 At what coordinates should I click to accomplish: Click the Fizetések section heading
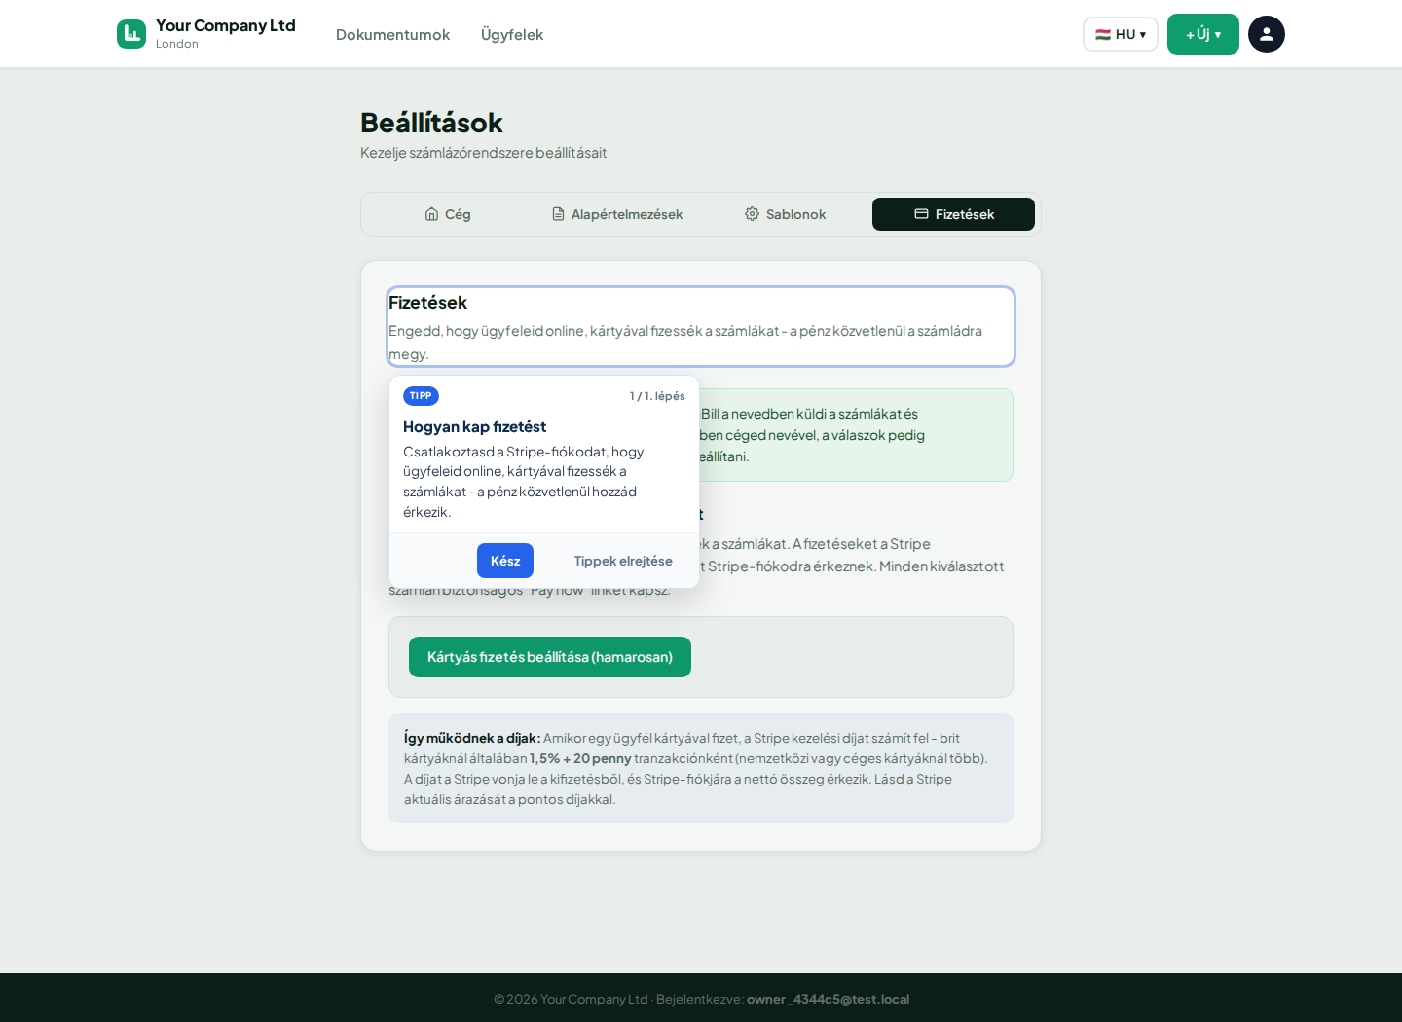427,303
